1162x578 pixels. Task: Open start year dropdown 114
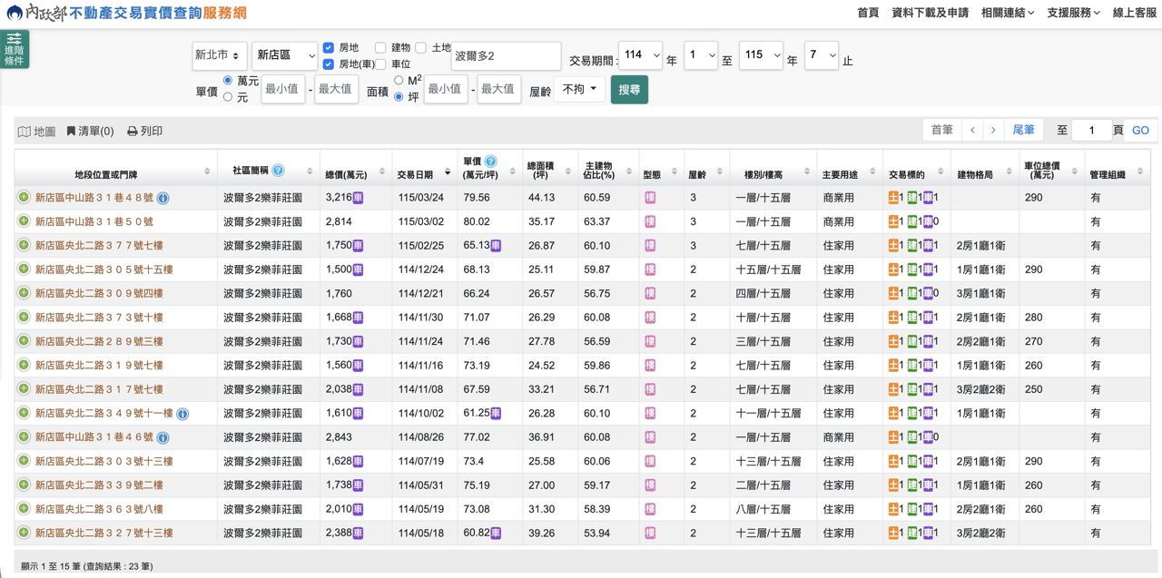click(x=641, y=55)
